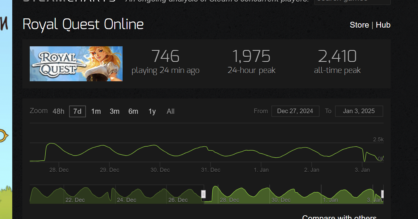Select the 3m zoom range

pyautogui.click(x=115, y=111)
